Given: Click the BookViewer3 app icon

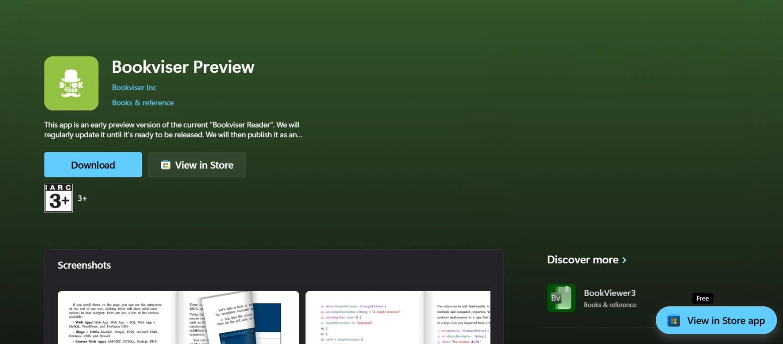Looking at the screenshot, I should [x=561, y=298].
